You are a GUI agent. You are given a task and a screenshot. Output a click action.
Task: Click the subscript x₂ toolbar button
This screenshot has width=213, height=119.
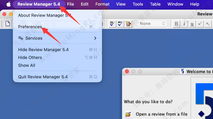pyautogui.click(x=207, y=24)
